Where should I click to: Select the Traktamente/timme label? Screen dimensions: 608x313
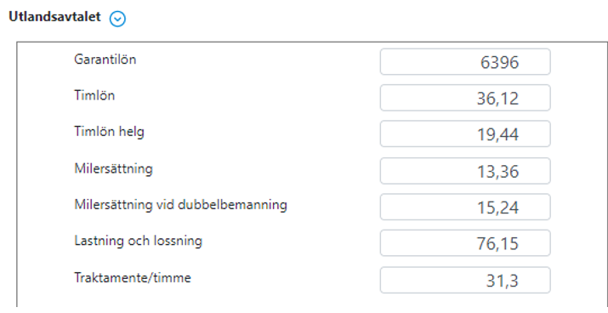click(132, 278)
